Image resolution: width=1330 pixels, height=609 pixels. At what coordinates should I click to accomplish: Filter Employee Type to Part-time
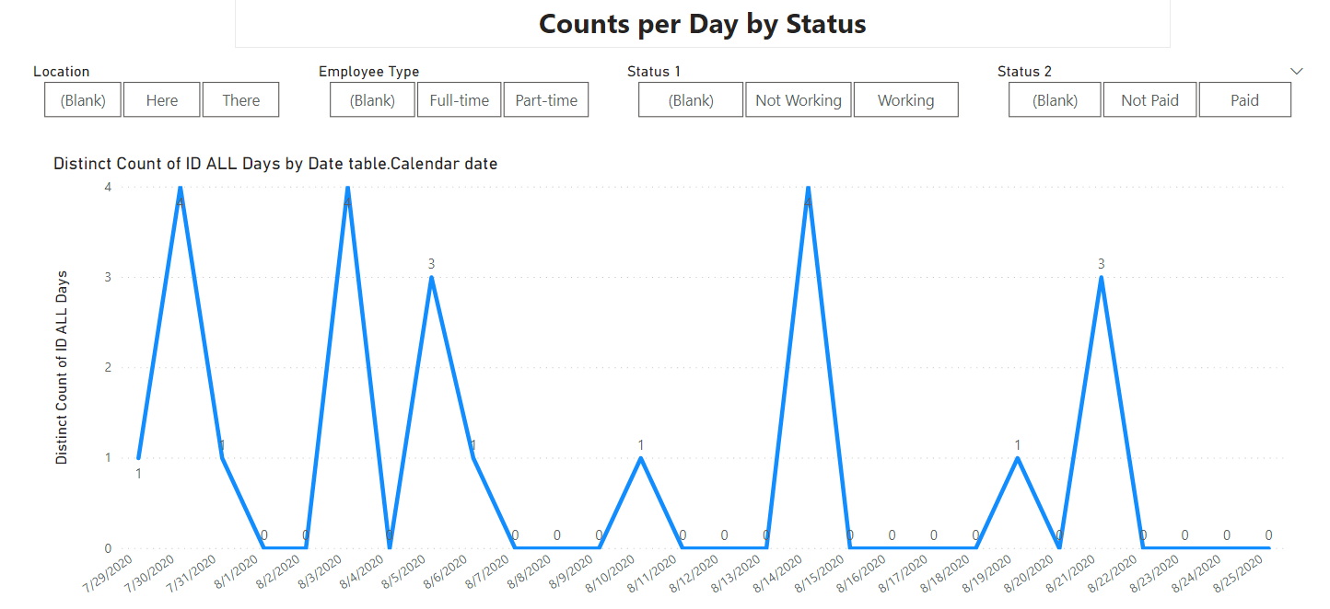point(546,100)
